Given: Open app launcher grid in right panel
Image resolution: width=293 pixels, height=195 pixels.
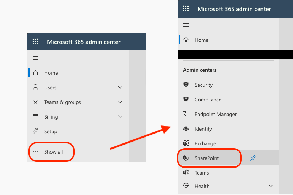Looking at the screenshot, I should (186, 9).
